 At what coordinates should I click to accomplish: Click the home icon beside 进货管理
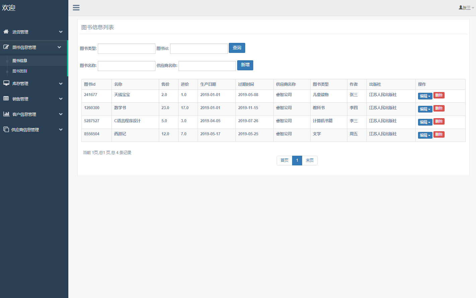pyautogui.click(x=6, y=31)
